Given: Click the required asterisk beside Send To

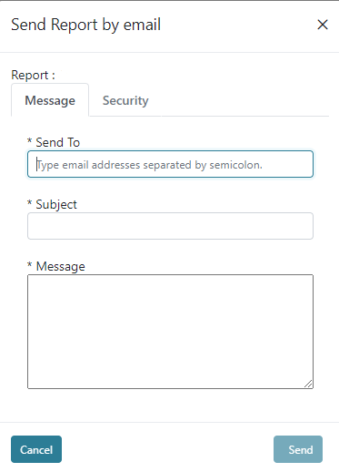Looking at the screenshot, I should [29, 140].
